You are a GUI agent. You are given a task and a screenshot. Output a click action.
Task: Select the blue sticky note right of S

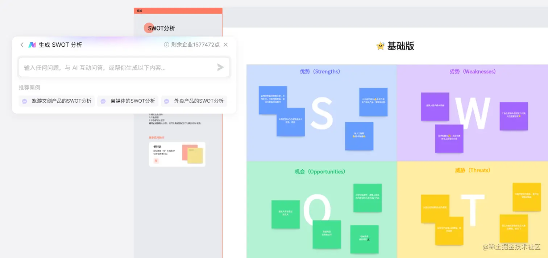coord(373,102)
